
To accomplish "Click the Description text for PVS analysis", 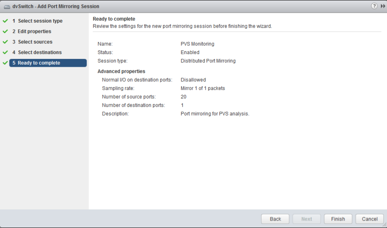I will [215, 113].
